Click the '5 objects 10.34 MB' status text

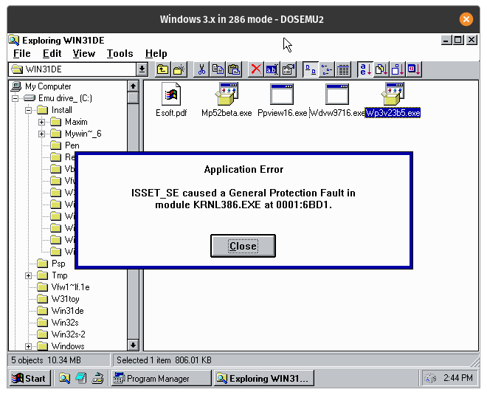46,360
